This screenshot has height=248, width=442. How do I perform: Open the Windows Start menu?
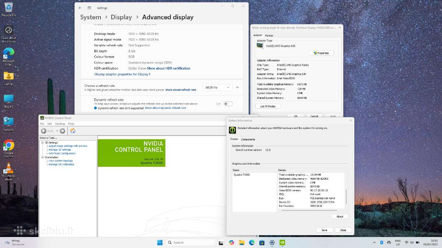[160, 242]
